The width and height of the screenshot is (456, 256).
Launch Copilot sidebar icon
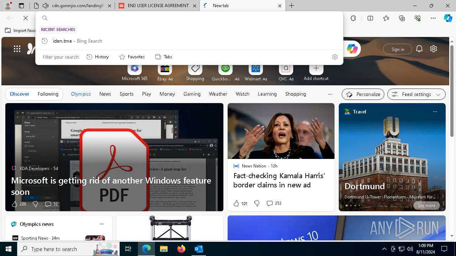coord(448,18)
